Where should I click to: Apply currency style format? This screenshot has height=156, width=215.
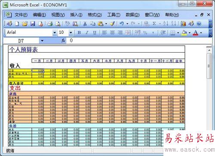click(x=138, y=33)
